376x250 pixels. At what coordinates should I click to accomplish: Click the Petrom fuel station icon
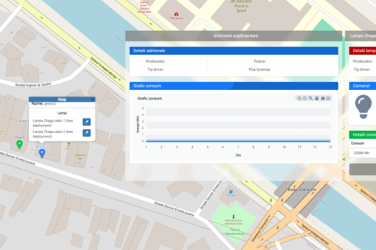[231, 191]
